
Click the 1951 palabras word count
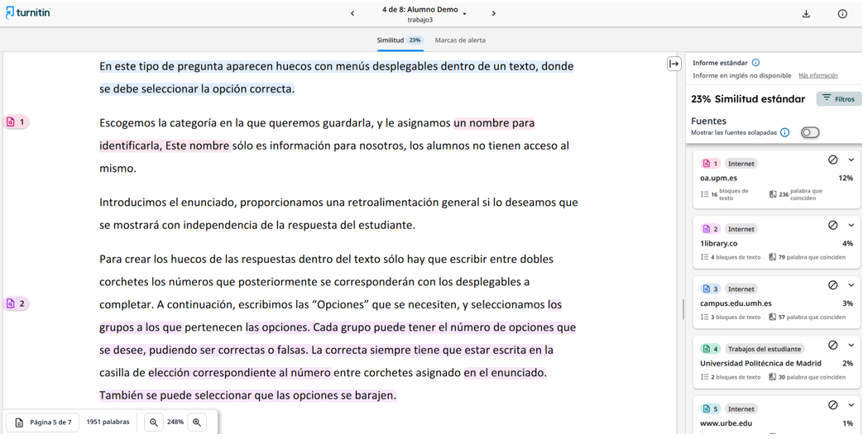tap(108, 422)
